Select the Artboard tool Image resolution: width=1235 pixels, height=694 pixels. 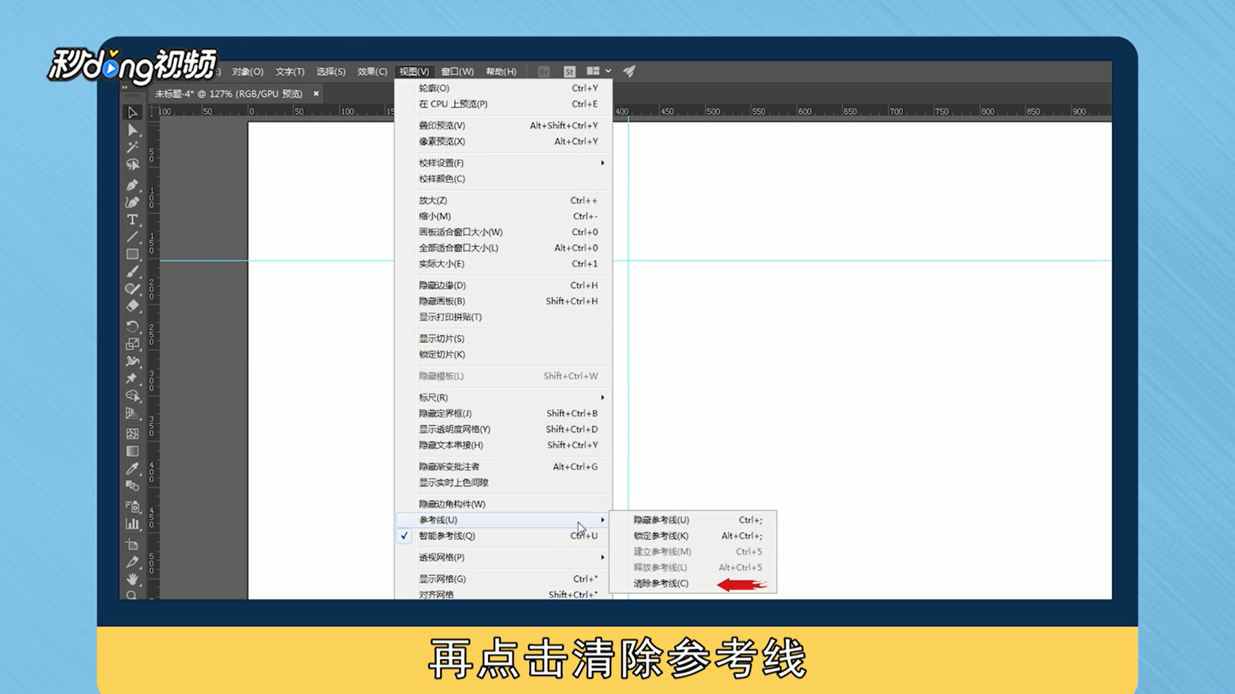[133, 545]
